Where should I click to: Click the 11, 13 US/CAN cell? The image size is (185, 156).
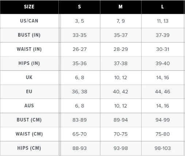[163, 21]
